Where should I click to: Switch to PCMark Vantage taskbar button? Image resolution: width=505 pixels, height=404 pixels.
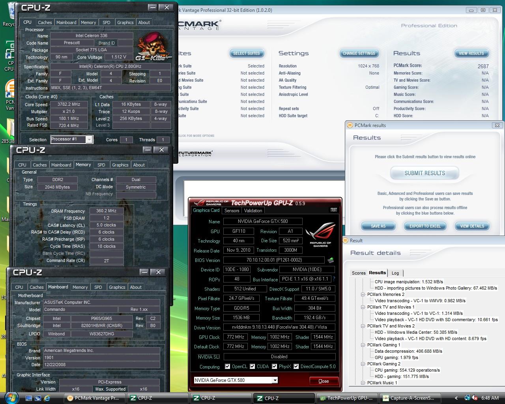pyautogui.click(x=94, y=398)
